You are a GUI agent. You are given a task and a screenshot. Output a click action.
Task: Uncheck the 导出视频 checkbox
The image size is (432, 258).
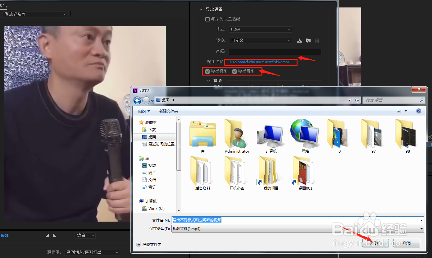[x=207, y=71]
